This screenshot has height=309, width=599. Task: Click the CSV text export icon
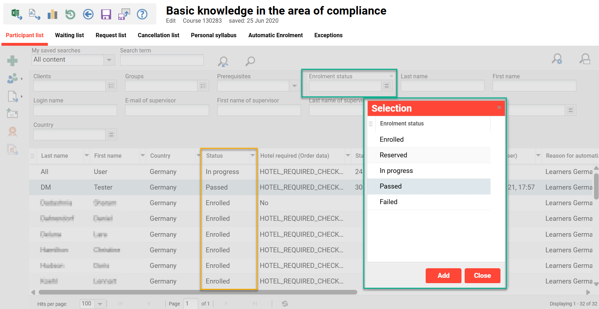point(34,14)
